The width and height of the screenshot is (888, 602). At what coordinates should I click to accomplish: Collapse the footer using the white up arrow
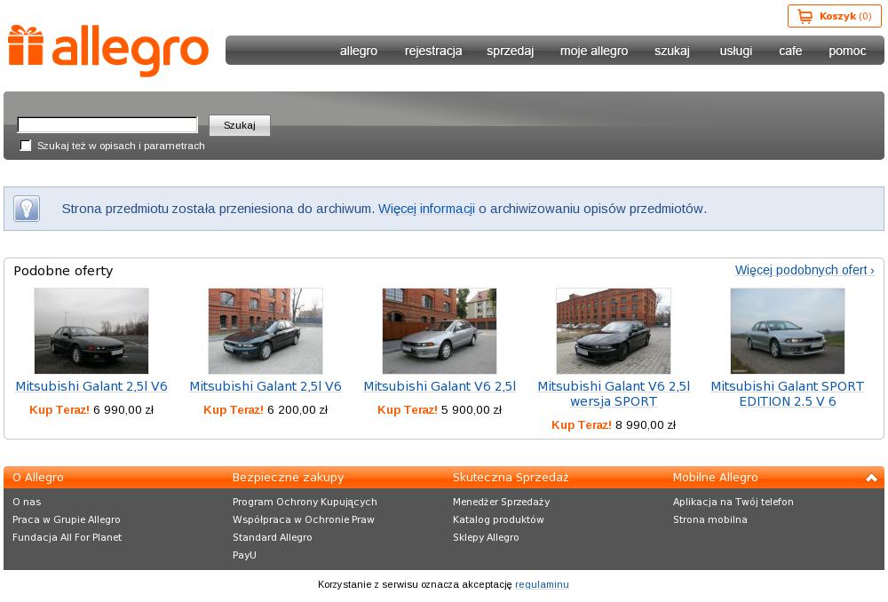click(871, 478)
